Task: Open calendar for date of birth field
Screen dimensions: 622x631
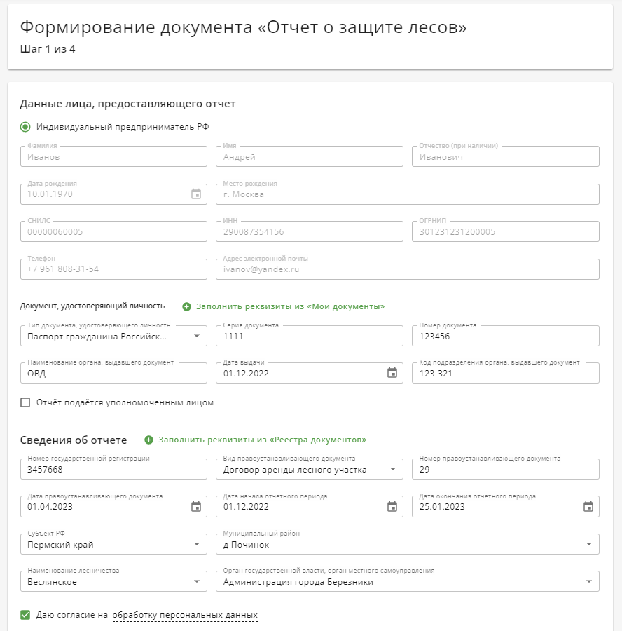Action: tap(196, 194)
